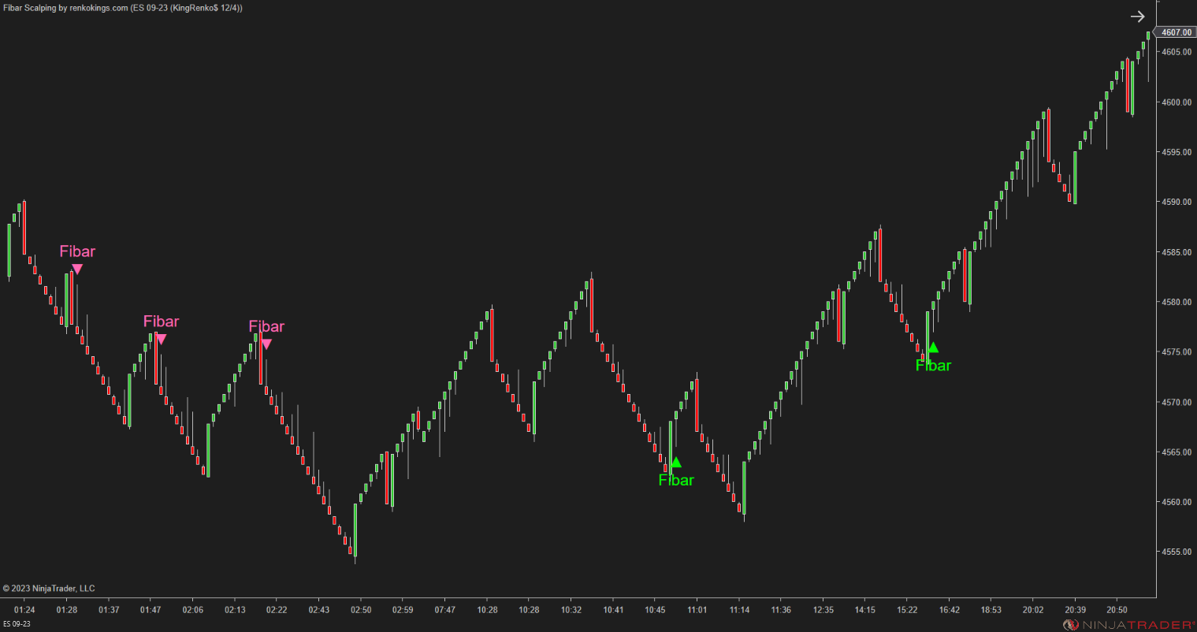Click the green Fibar buy arrow near 16:42

coord(934,347)
